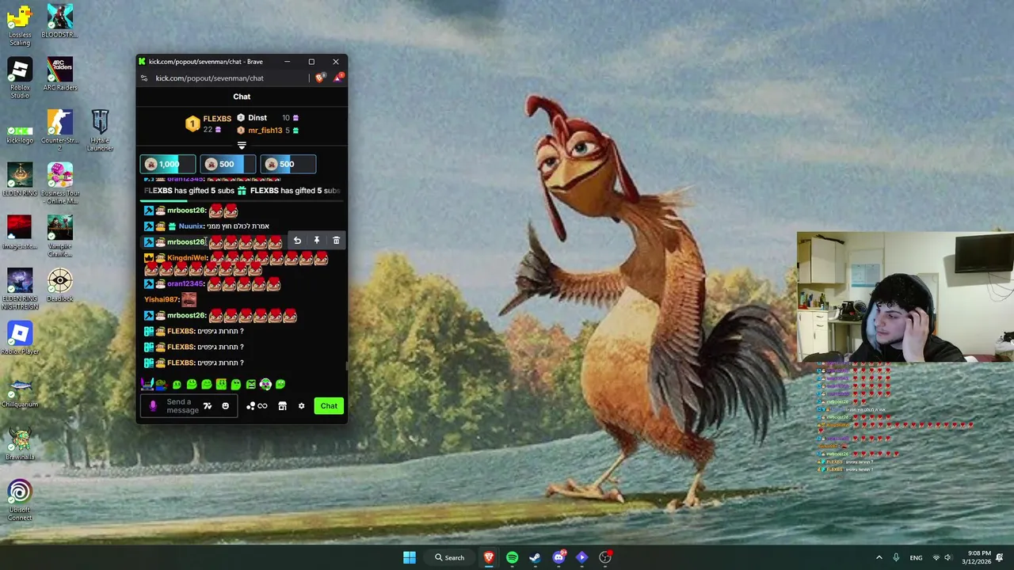Image resolution: width=1014 pixels, height=570 pixels.
Task: Open Vampire Crawlers desktop icon
Action: 59,237
